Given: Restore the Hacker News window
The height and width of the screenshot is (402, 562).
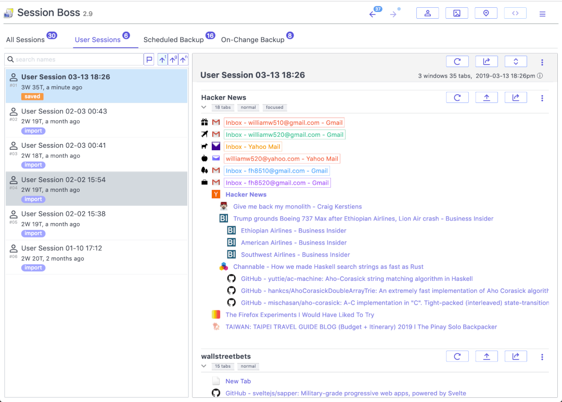Looking at the screenshot, I should click(457, 97).
